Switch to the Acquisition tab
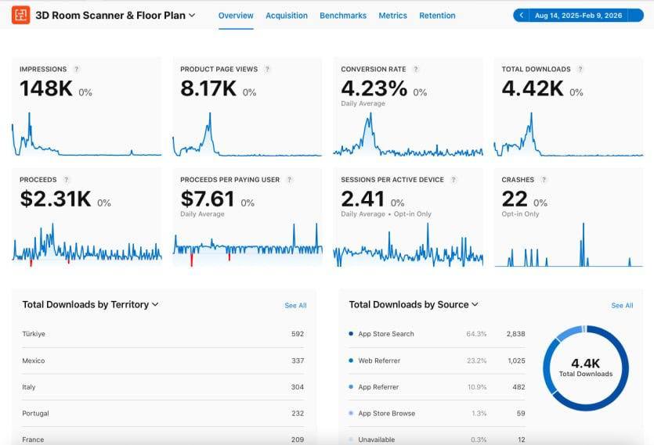This screenshot has height=445, width=654. click(286, 16)
